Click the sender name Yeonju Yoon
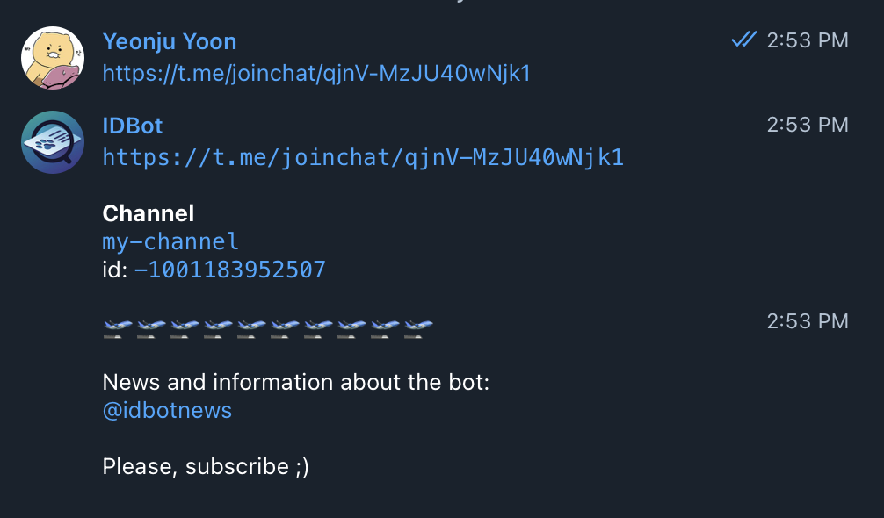Screen dimensions: 884x518 coord(169,41)
